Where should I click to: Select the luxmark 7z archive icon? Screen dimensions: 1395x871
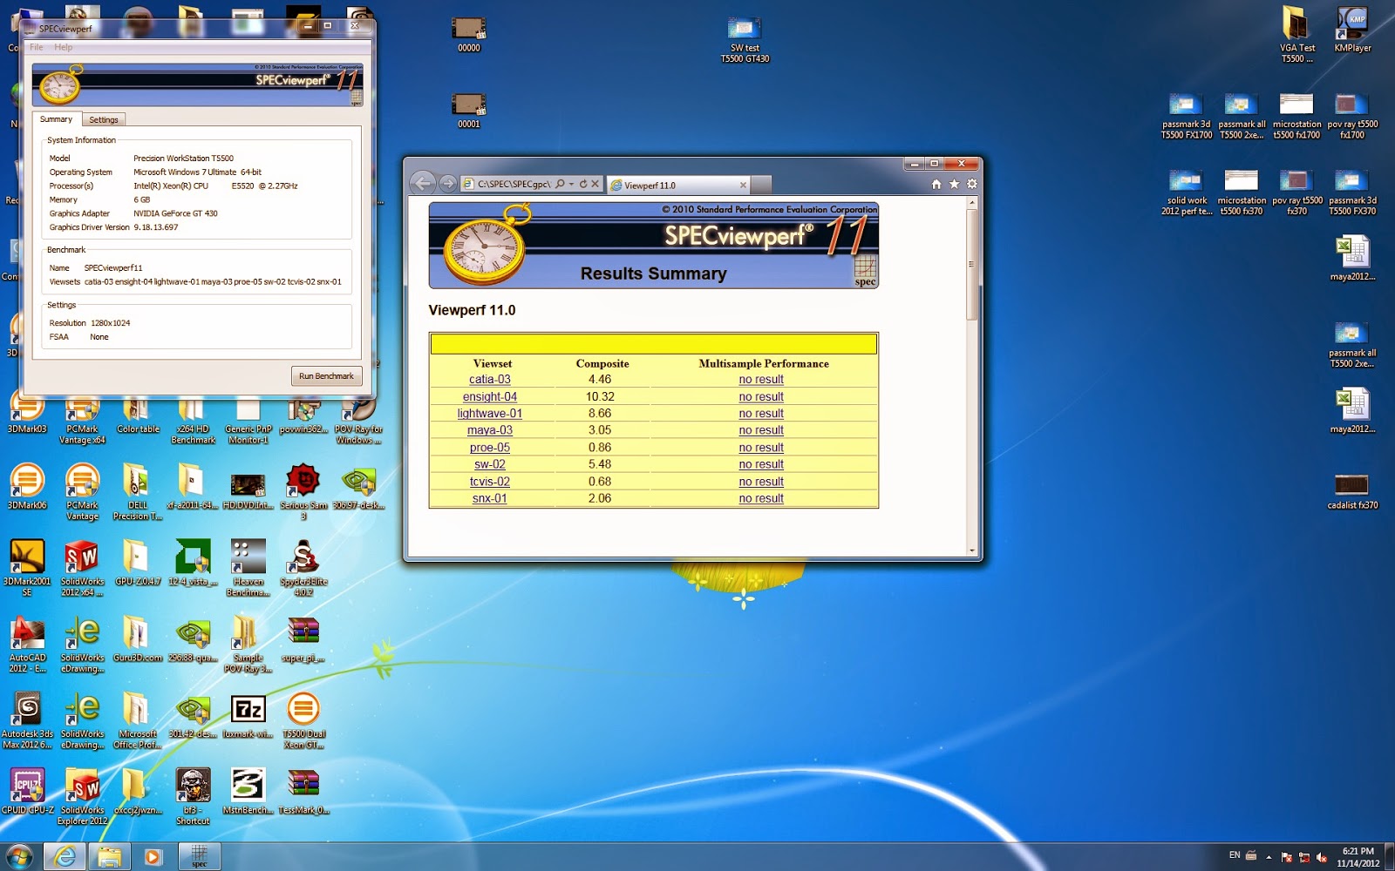(248, 715)
